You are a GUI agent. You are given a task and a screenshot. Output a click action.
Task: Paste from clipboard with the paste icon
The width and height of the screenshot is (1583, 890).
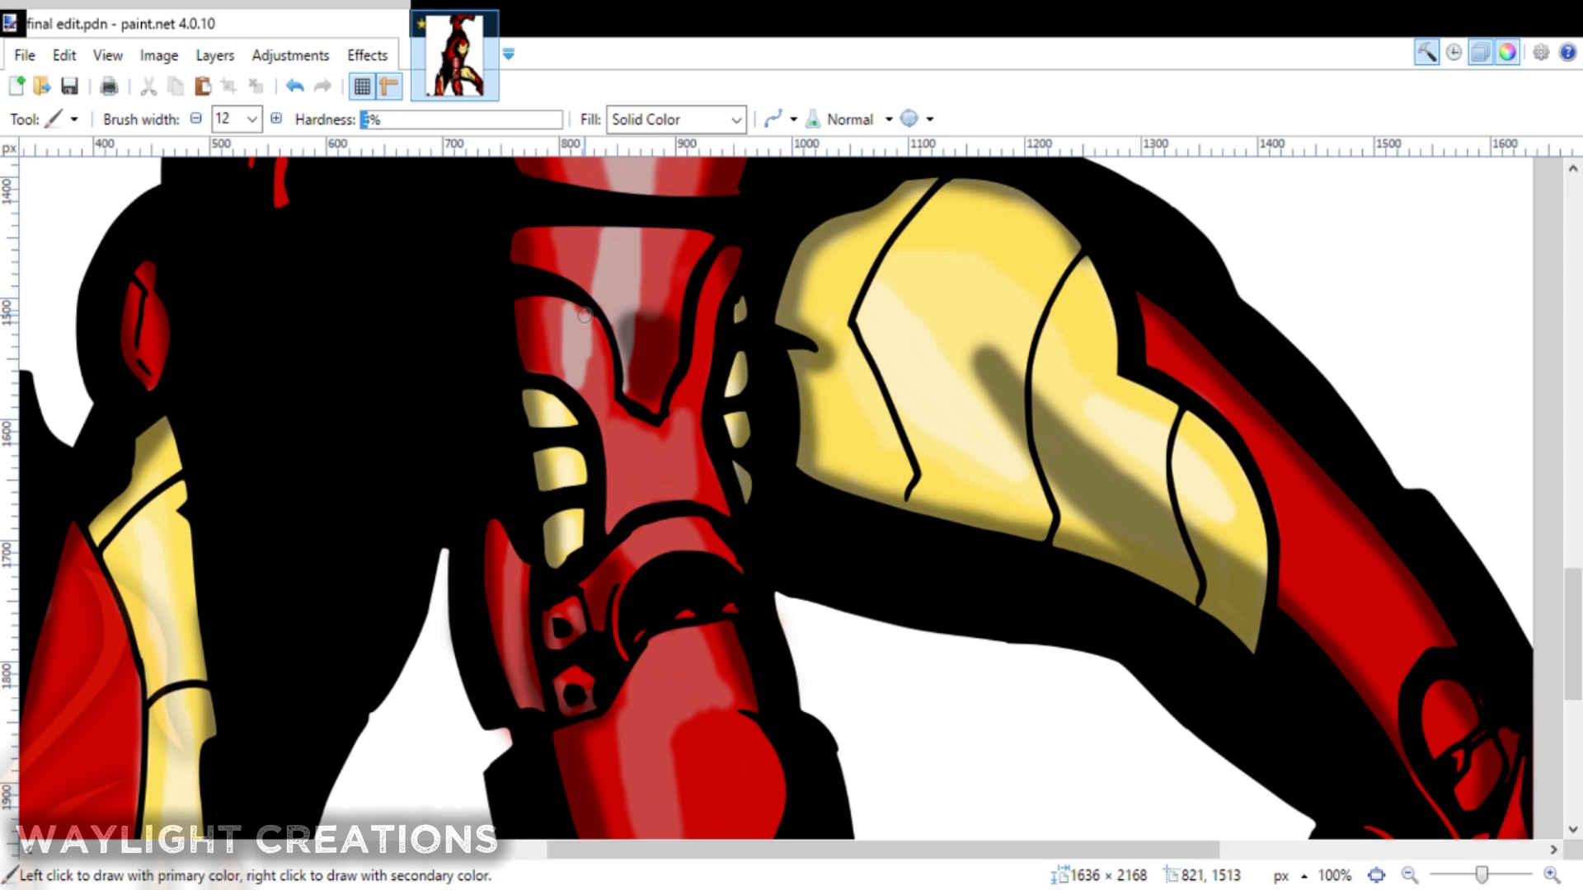tap(203, 86)
